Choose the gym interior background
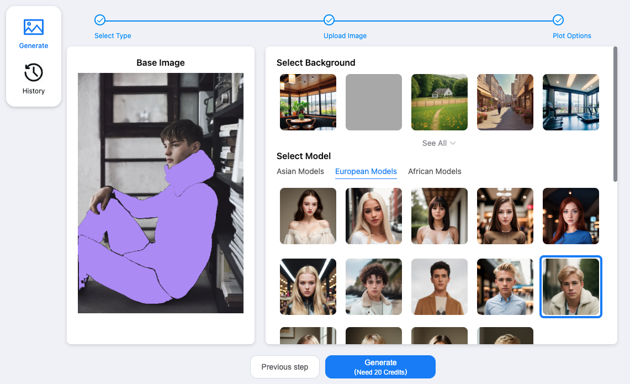Viewport: 630px width, 384px height. coord(570,102)
